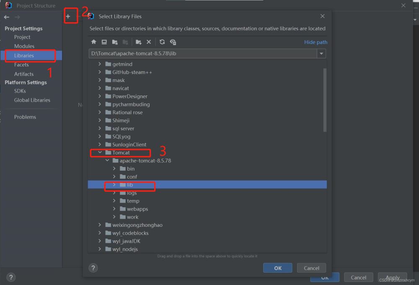
Task: Open Global Libraries settings
Action: point(32,100)
